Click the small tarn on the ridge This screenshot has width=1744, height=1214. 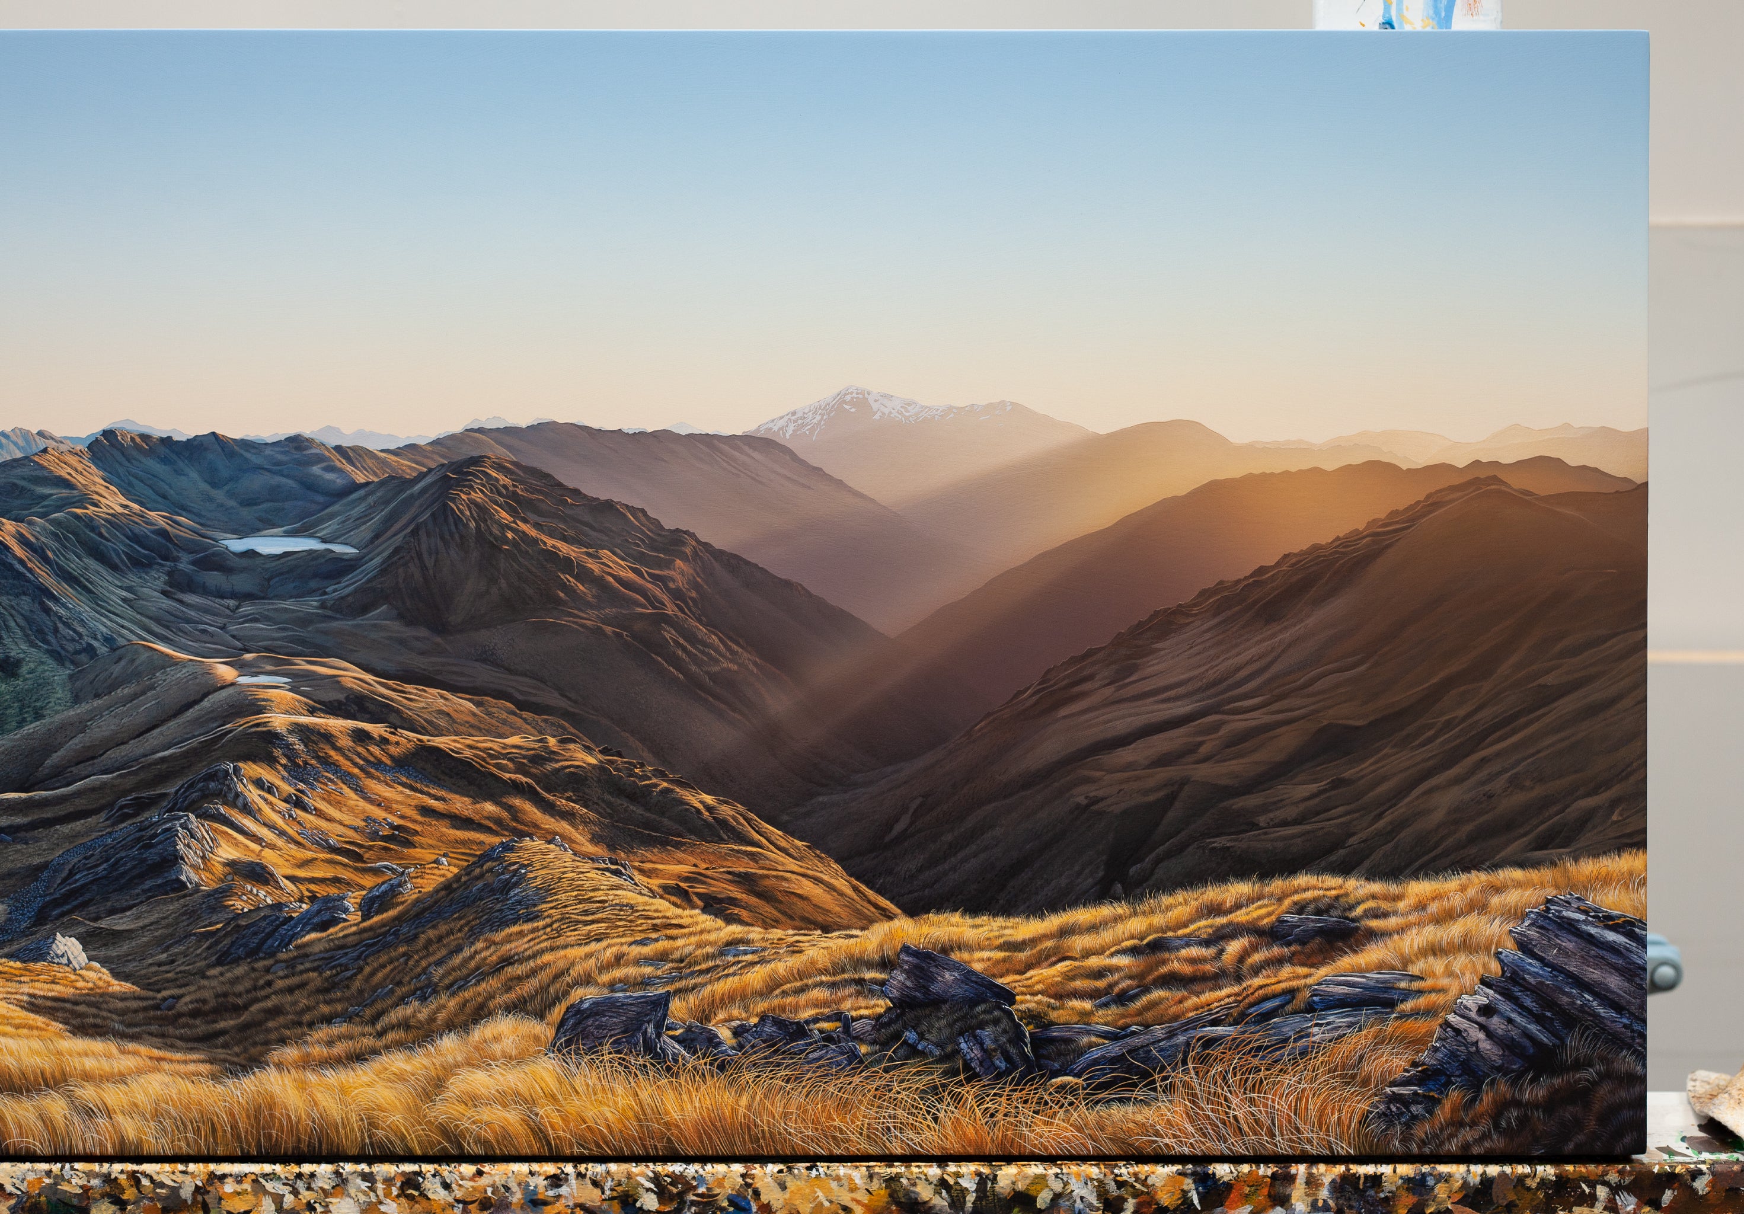(x=263, y=679)
